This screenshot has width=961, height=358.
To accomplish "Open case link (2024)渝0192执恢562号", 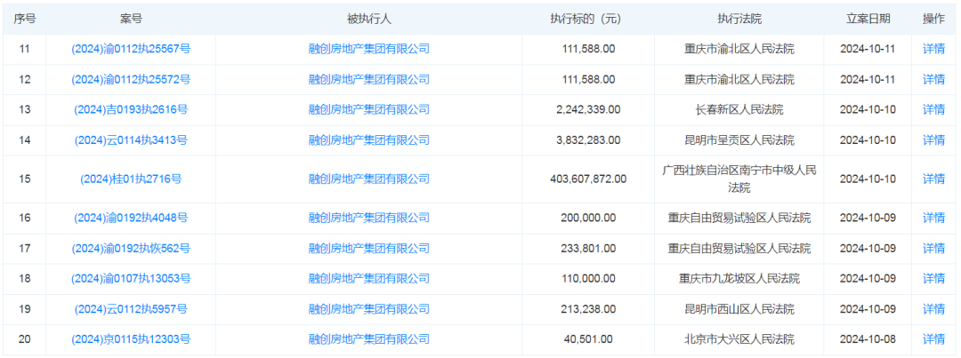I will point(131,249).
